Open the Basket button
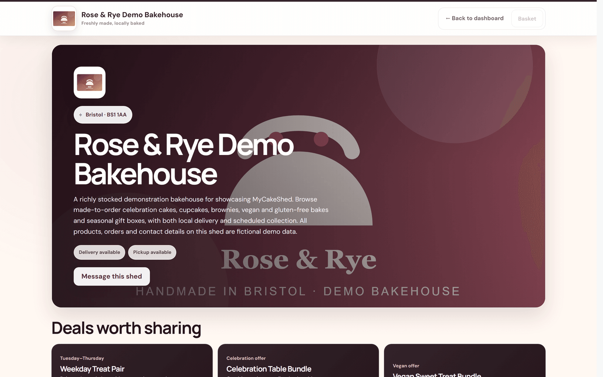The width and height of the screenshot is (603, 377). pos(527,18)
